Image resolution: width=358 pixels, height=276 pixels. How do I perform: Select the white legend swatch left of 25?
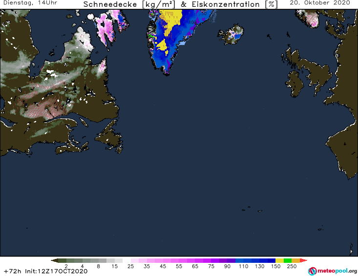(x=126, y=260)
